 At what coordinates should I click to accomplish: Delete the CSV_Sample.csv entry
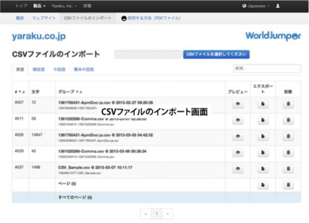point(288,169)
